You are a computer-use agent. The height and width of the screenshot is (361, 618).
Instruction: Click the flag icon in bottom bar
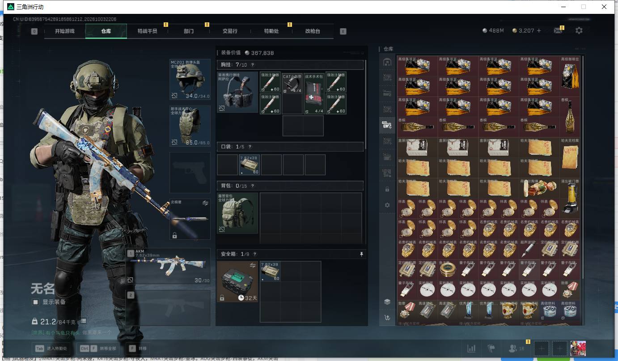pos(492,348)
